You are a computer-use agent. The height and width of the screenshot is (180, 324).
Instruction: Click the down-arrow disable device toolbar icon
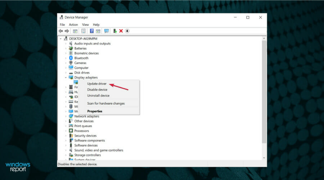pyautogui.click(x=127, y=31)
